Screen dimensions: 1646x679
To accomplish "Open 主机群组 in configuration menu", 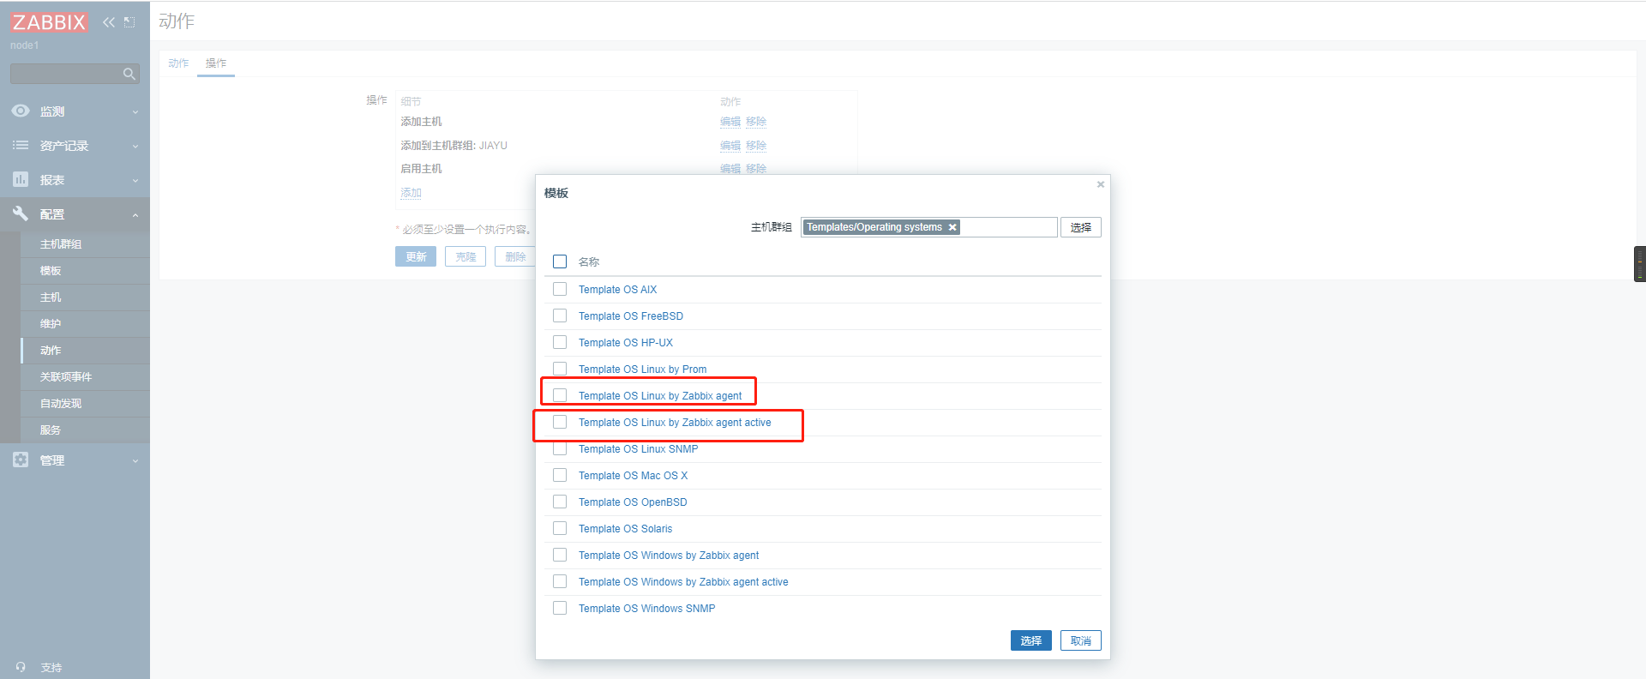I will (61, 244).
